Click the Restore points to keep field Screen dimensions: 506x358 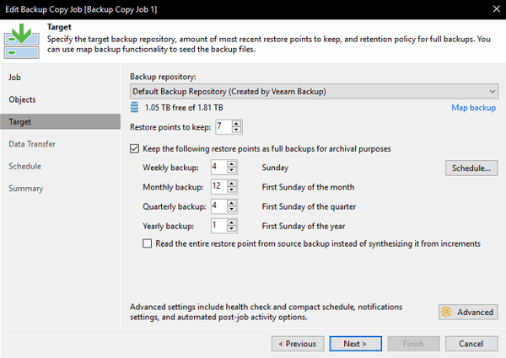[224, 126]
